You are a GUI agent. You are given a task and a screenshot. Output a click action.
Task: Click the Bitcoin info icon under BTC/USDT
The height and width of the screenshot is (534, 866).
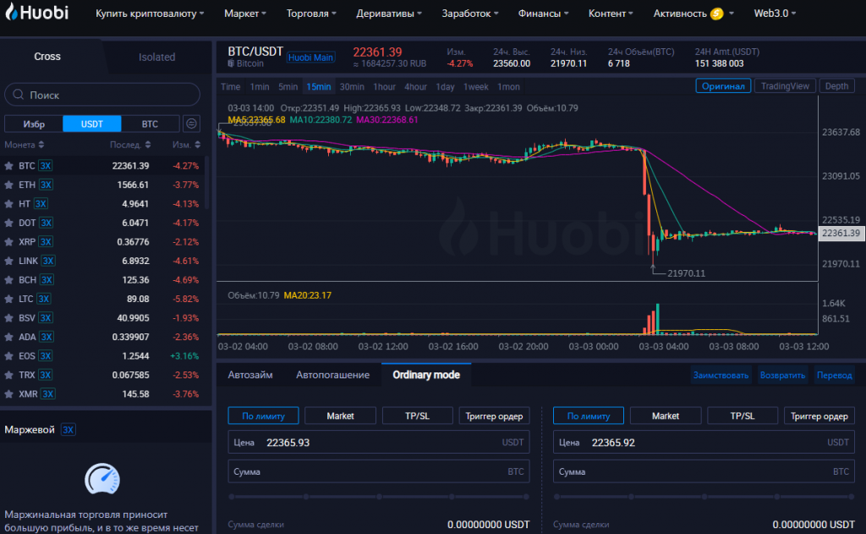pos(232,63)
